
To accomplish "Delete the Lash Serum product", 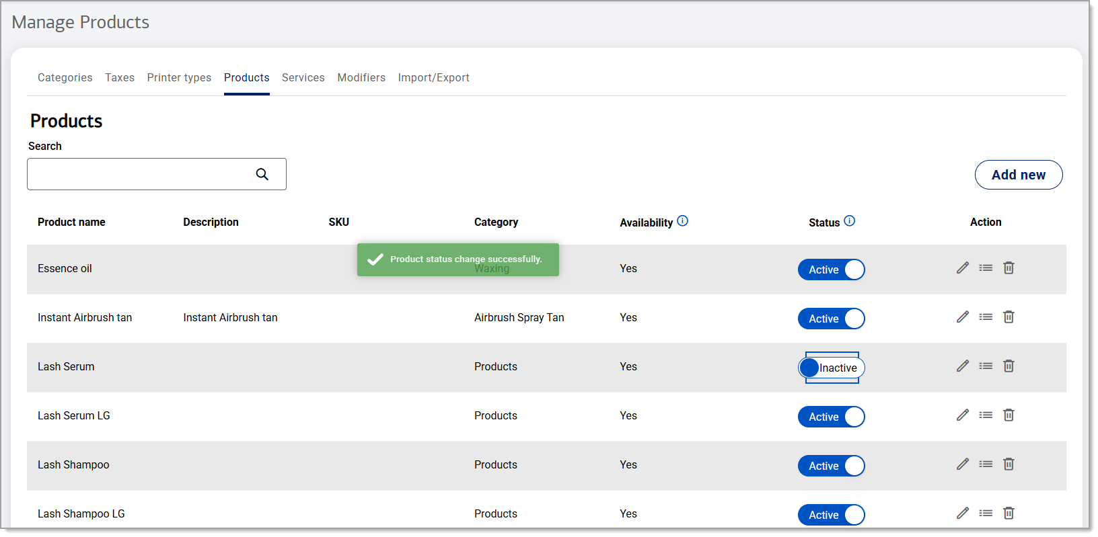I will point(1009,366).
